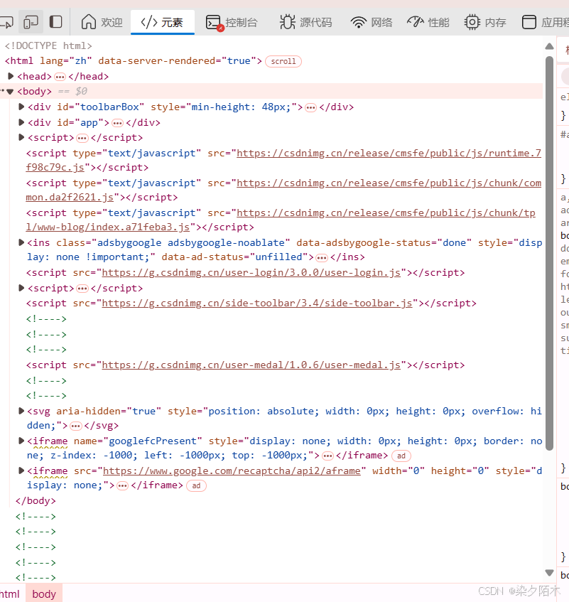Expand the googlefcPresent iframe
The height and width of the screenshot is (602, 569).
pos(21,441)
